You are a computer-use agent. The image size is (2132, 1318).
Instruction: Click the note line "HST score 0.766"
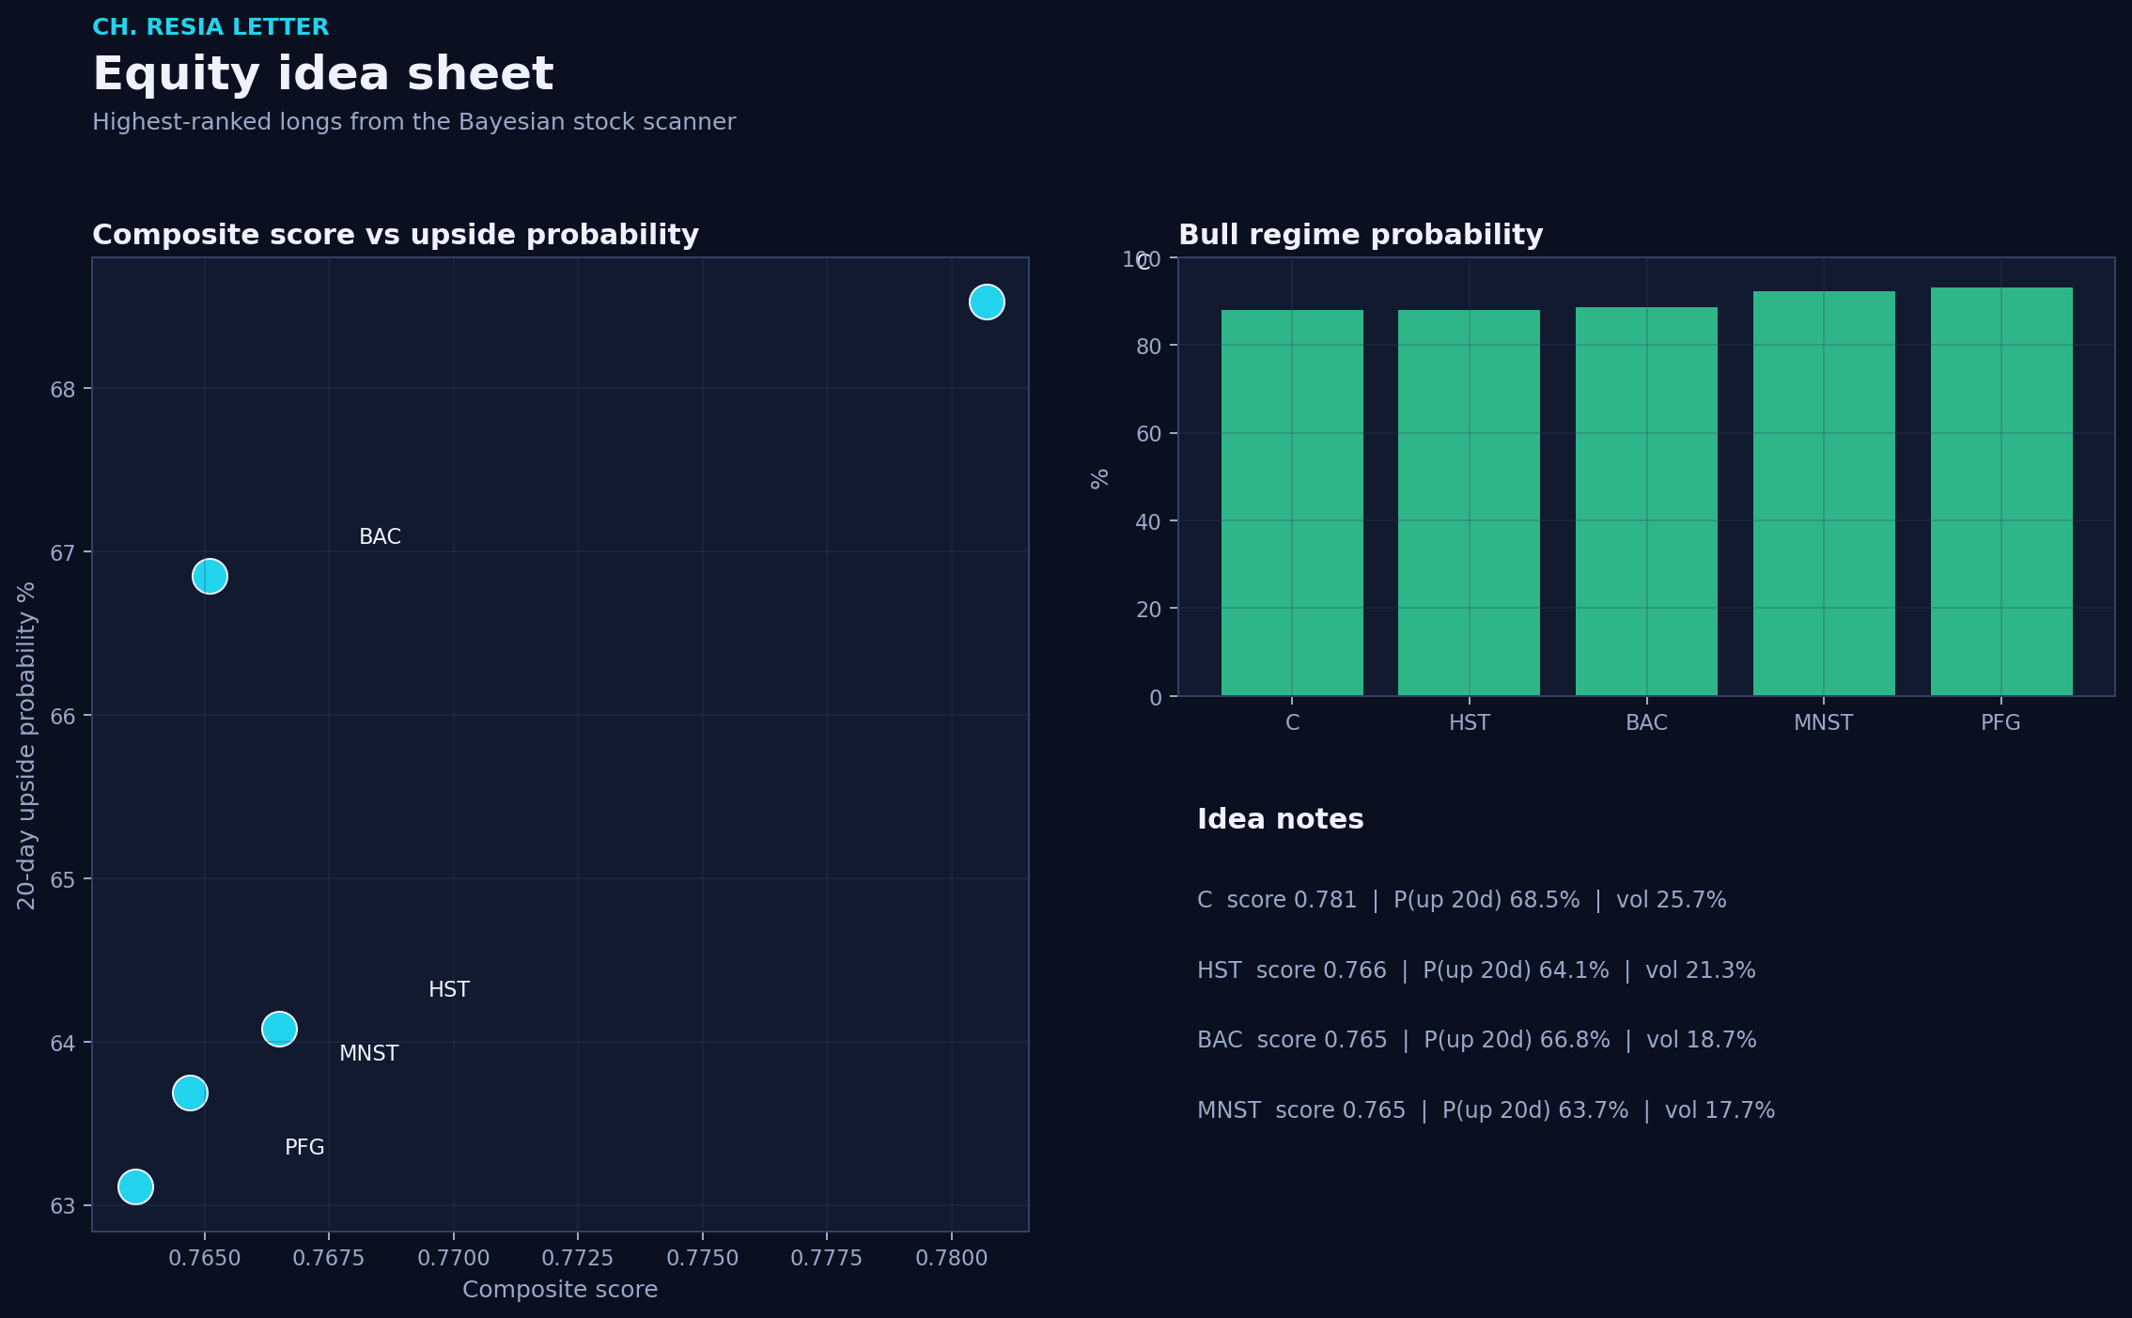point(1476,970)
